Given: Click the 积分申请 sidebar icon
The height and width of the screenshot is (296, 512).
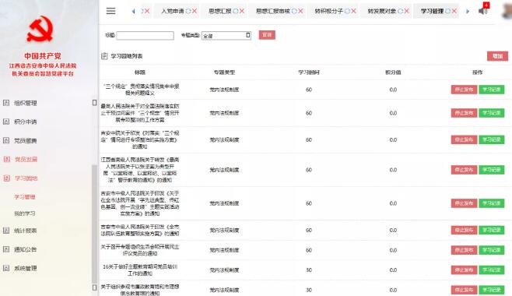Looking at the screenshot, I should (x=6, y=122).
